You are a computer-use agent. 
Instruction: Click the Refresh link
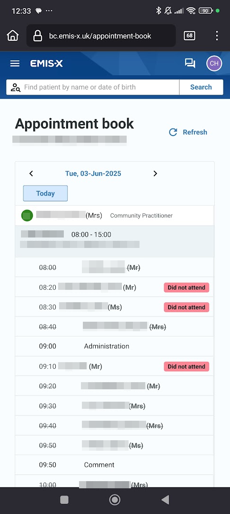click(188, 132)
